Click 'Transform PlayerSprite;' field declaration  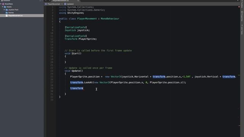tap(80, 39)
